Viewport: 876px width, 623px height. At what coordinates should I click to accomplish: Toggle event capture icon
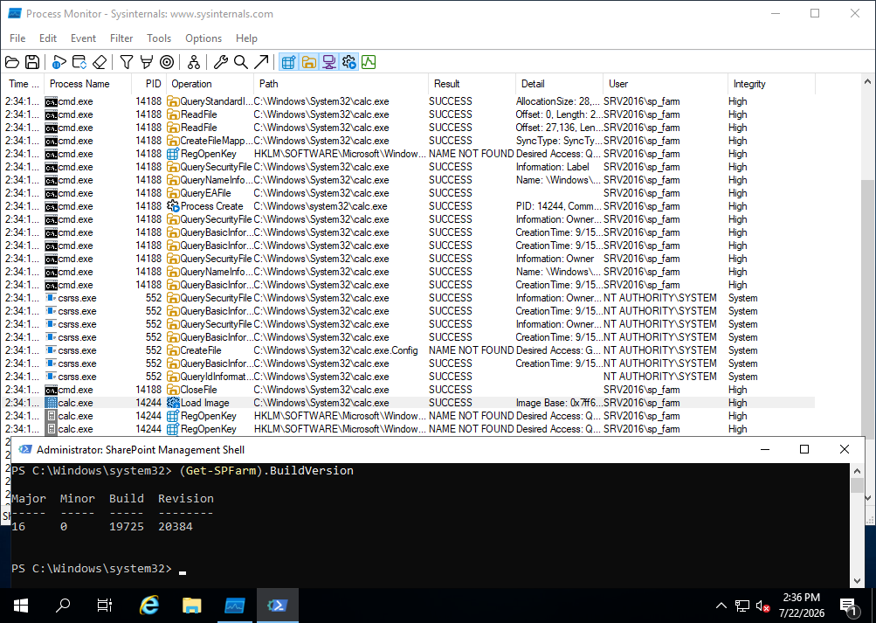pyautogui.click(x=59, y=62)
